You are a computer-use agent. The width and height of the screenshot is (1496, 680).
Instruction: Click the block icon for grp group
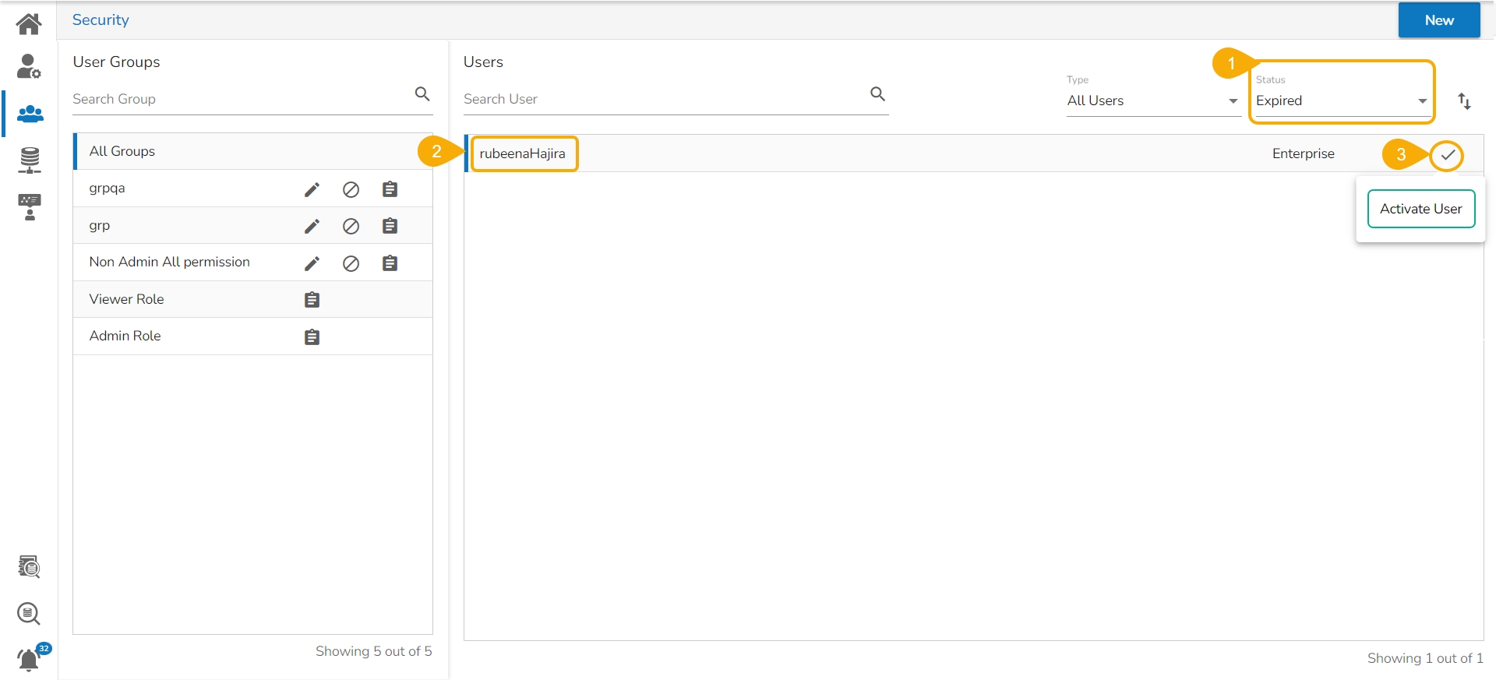point(351,226)
